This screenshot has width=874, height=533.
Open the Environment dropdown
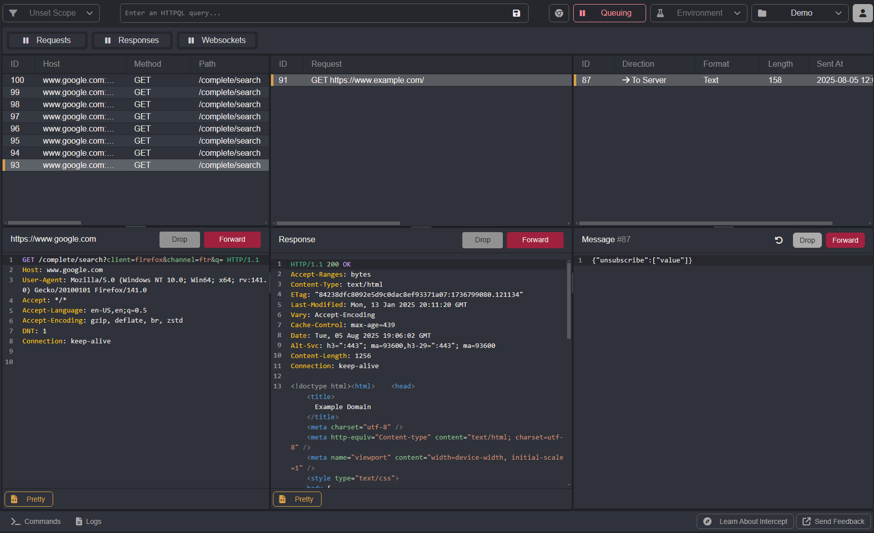click(698, 13)
